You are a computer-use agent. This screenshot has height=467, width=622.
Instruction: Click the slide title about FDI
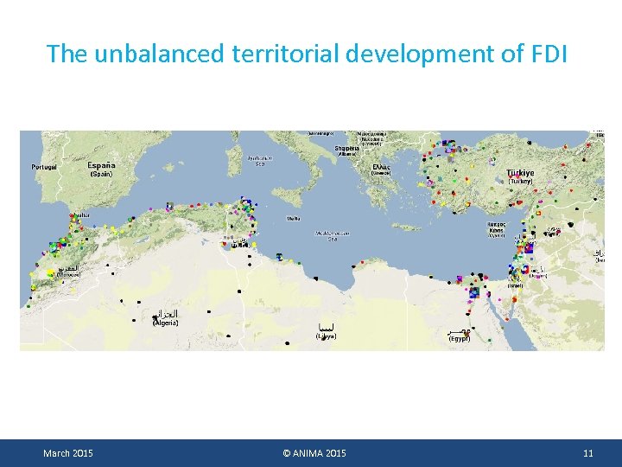(x=307, y=54)
